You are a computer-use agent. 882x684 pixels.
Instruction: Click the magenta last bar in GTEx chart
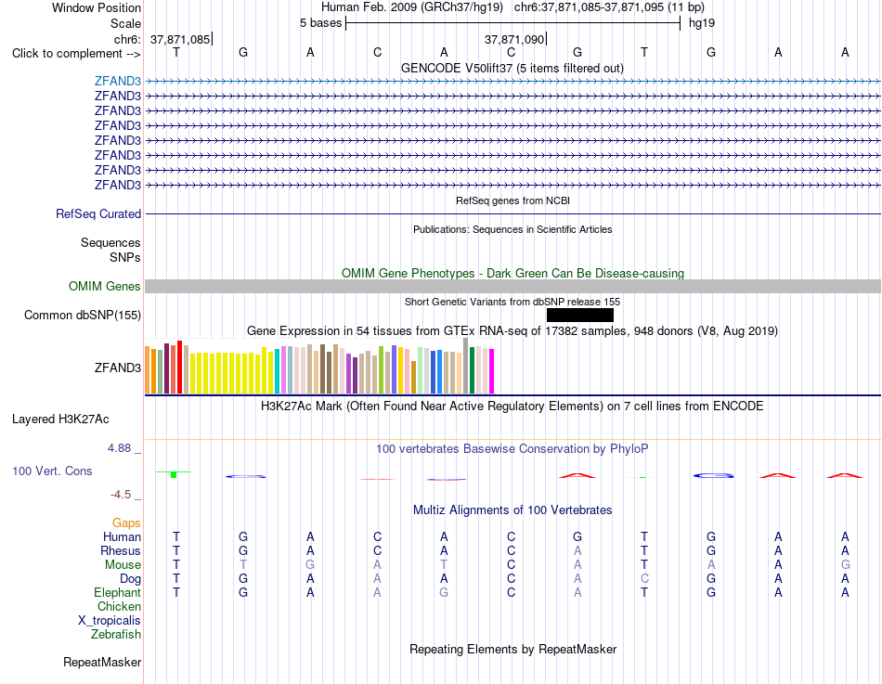pyautogui.click(x=491, y=371)
